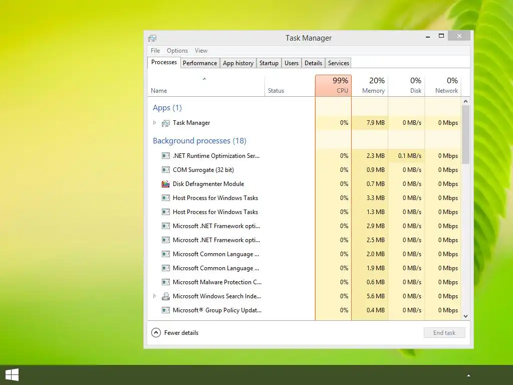Image resolution: width=513 pixels, height=385 pixels.
Task: Switch to the Services tab
Action: [339, 63]
